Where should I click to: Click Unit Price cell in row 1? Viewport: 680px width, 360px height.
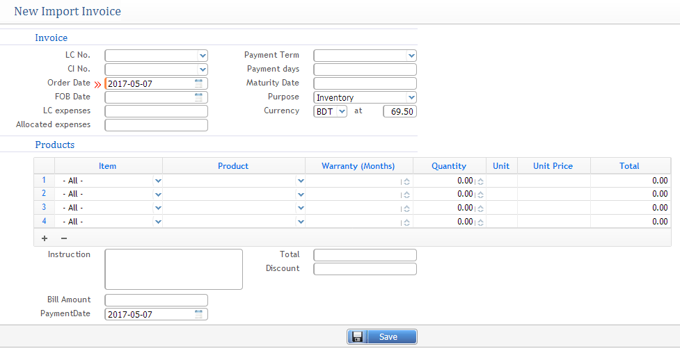click(x=554, y=181)
